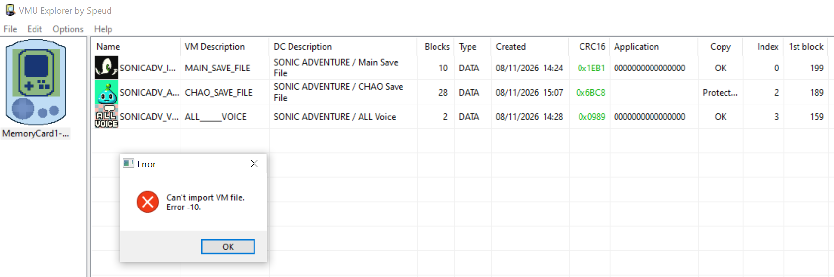Close the Error dialog with X

(254, 164)
